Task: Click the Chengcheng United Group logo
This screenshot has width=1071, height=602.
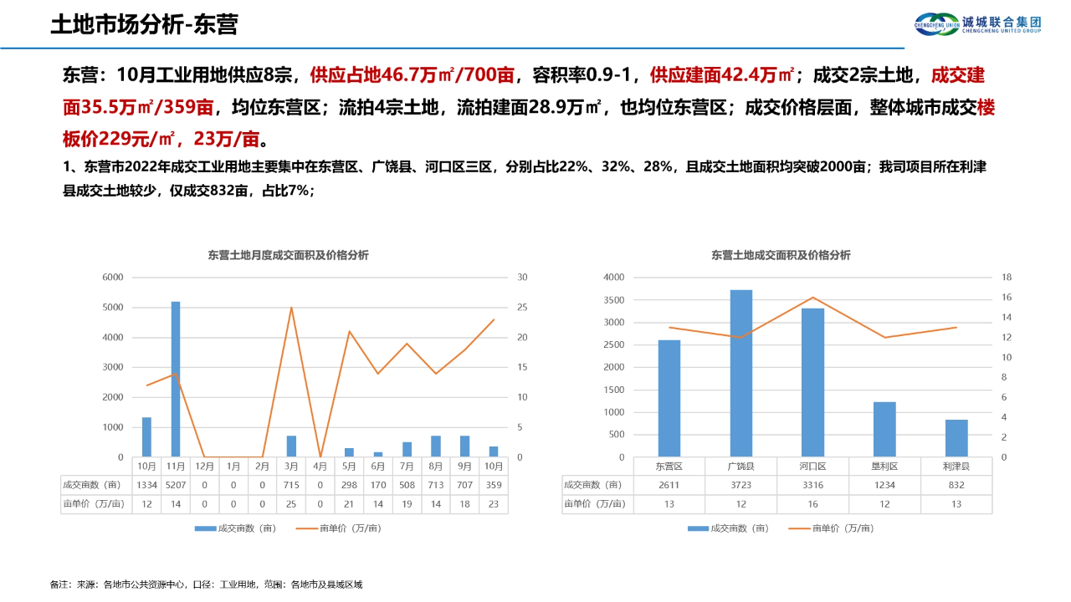Action: click(x=977, y=23)
